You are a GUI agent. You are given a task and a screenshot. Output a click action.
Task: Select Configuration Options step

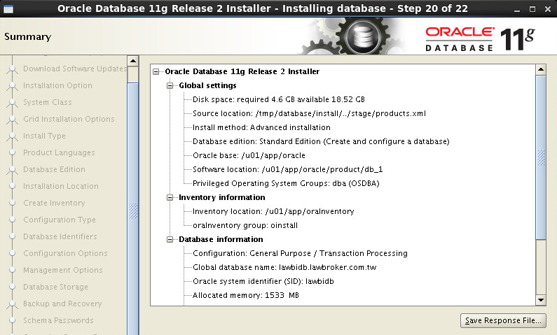[x=65, y=253]
